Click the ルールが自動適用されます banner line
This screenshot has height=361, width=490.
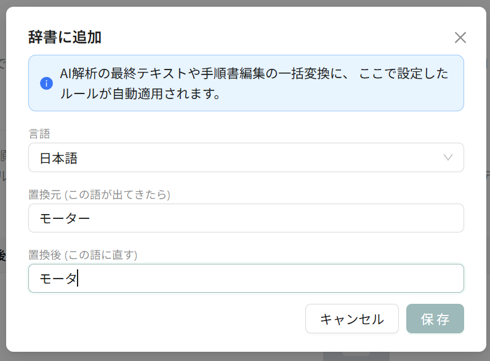coord(140,93)
